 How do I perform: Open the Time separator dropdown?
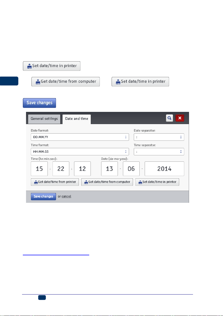tap(159, 152)
